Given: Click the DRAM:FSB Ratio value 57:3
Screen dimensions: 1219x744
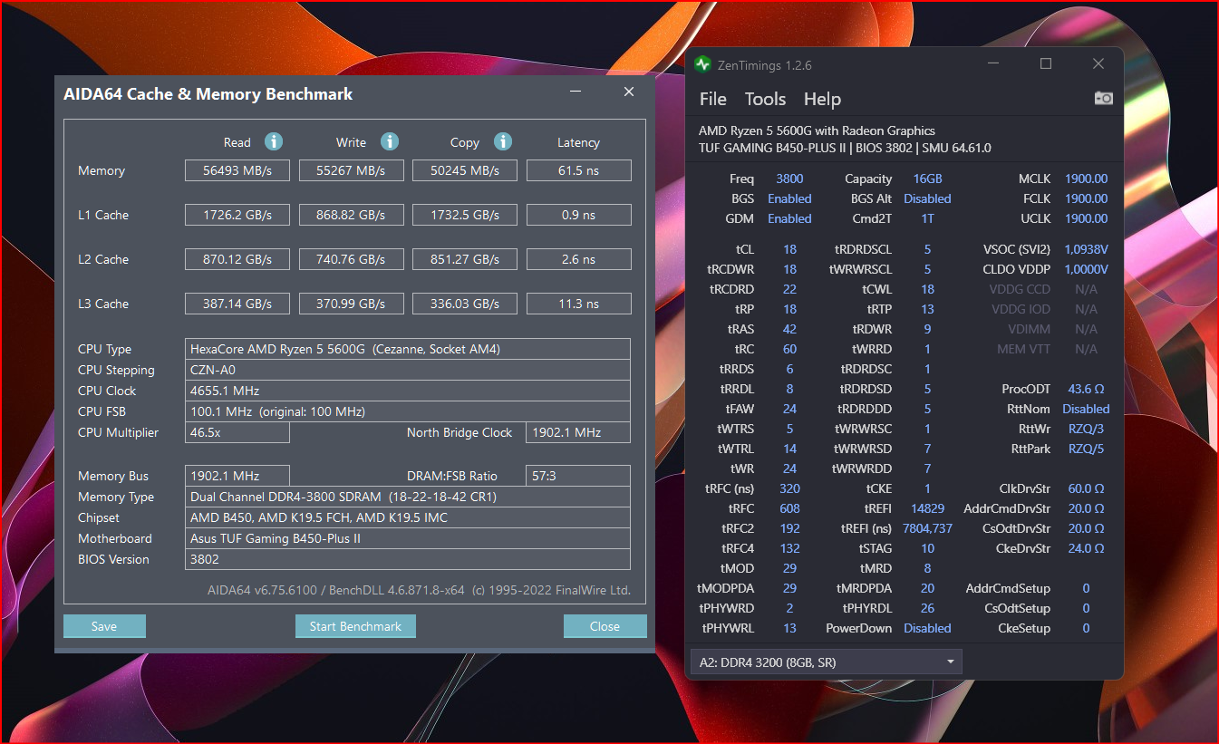Looking at the screenshot, I should [578, 476].
